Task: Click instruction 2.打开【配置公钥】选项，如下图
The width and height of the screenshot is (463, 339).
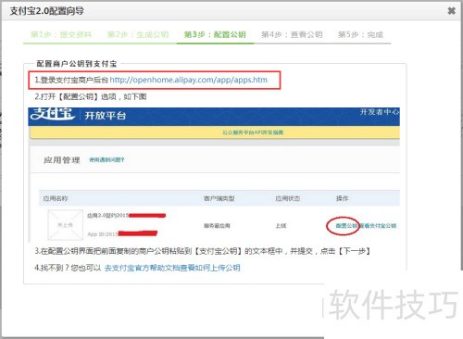Action: pyautogui.click(x=91, y=96)
